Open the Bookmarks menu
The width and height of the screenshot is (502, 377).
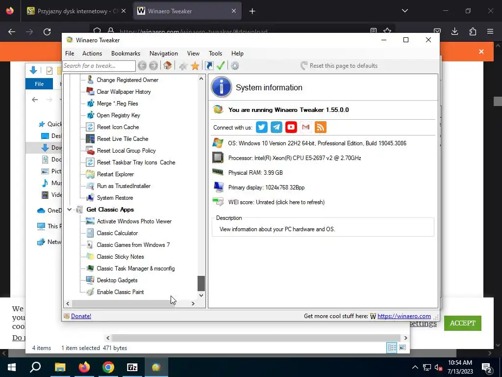click(125, 54)
